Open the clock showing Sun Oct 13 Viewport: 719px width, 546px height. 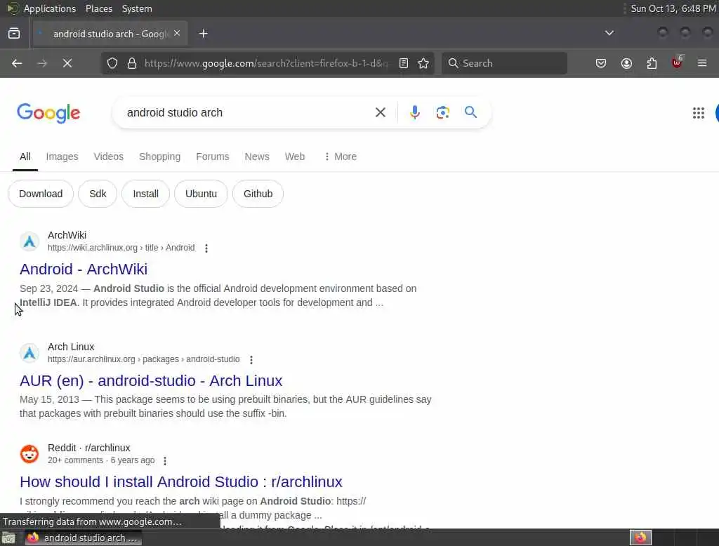(673, 8)
